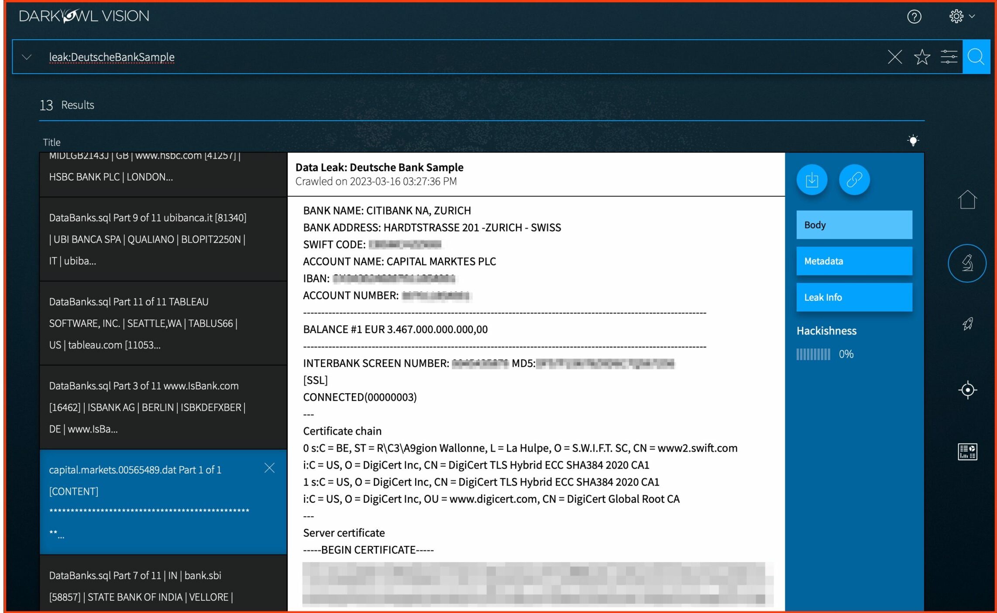
Task: Open the dashboard report icon
Action: tap(967, 452)
